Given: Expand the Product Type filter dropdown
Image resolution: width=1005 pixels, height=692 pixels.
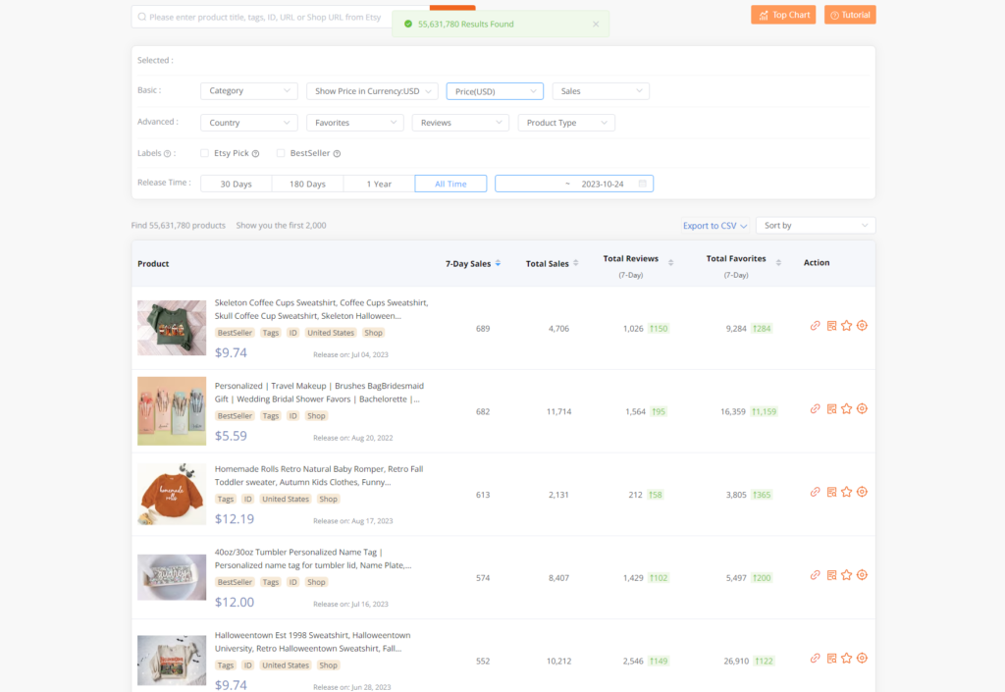Looking at the screenshot, I should [566, 123].
